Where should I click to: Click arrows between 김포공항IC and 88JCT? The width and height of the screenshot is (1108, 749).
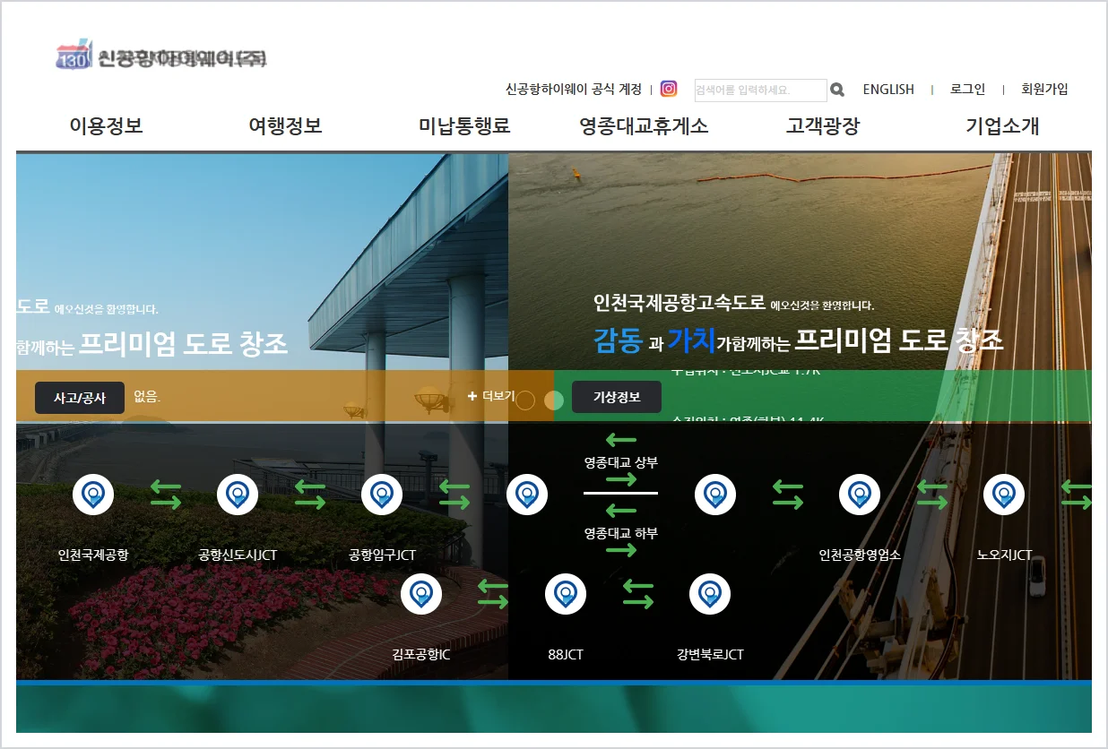tap(493, 594)
